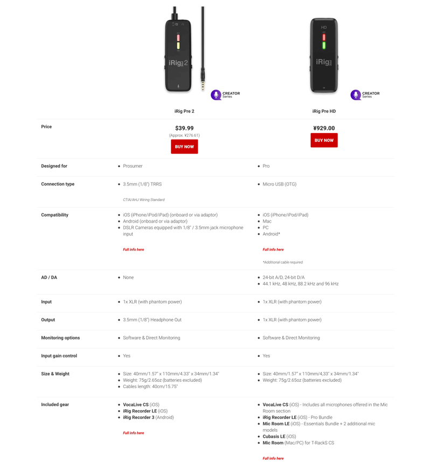Open iRig Pre 2 compatibility full info link
Viewport: 431px width, 462px height.
[134, 250]
